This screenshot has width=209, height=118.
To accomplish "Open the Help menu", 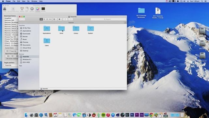I will [41, 1].
